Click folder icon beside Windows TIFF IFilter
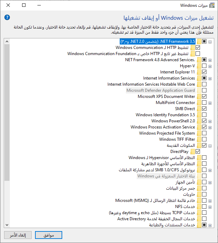218x243 pixels. [199, 139]
